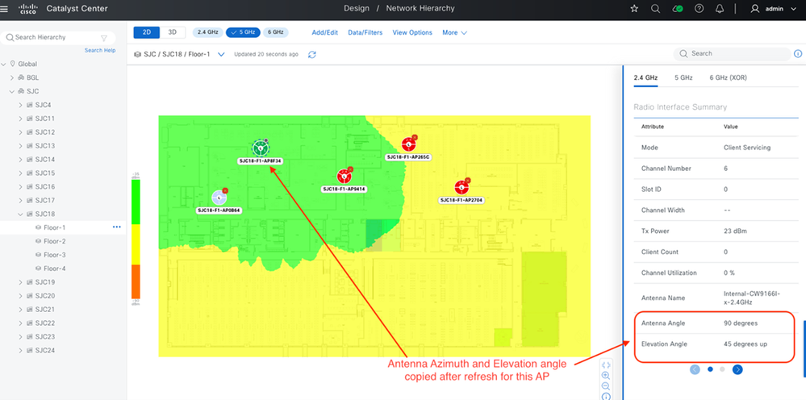Open the More dropdown menu
Viewport: 806px width, 400px height.
point(454,32)
